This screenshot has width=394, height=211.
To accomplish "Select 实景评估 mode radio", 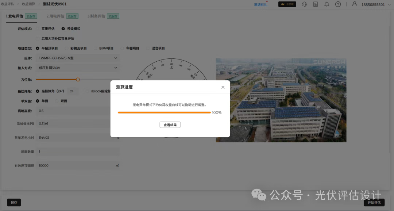I will click(x=38, y=29).
